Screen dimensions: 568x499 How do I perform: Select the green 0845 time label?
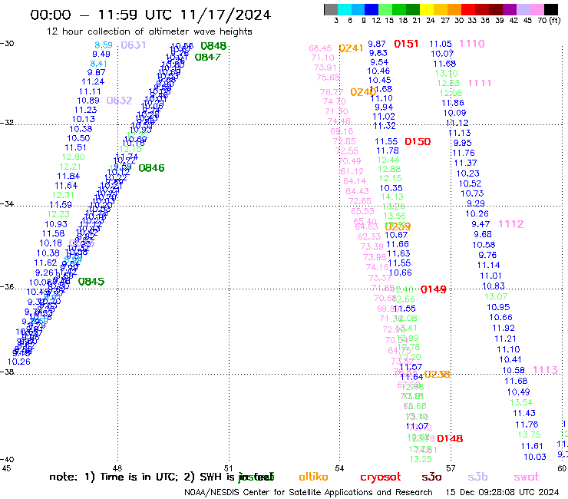click(91, 282)
